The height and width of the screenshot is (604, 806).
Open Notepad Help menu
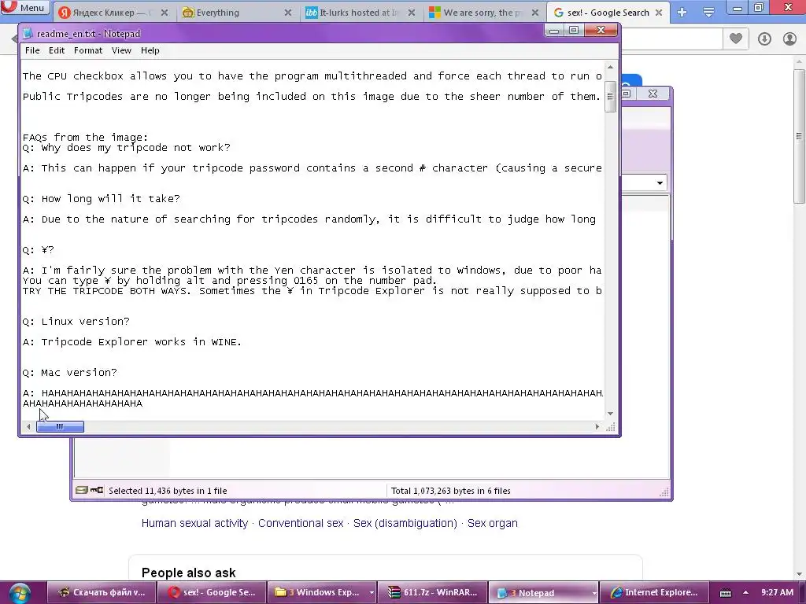coord(150,50)
